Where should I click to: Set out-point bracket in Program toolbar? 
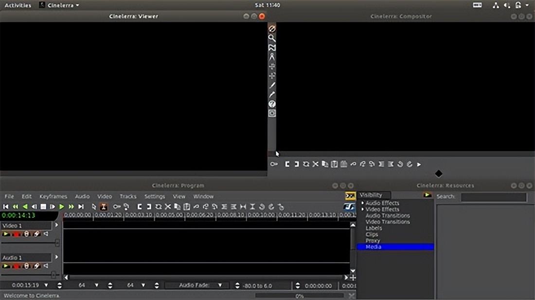pos(149,207)
